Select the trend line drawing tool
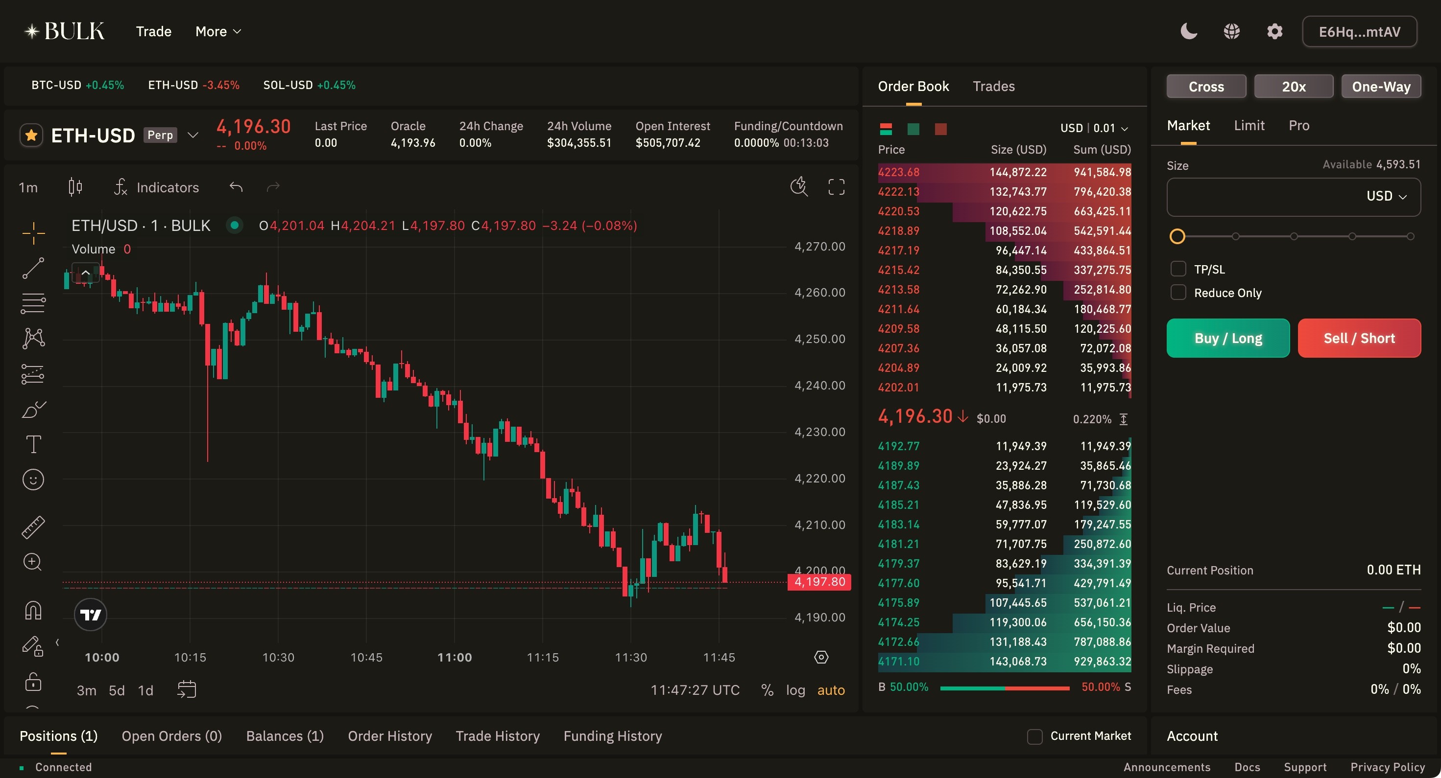The width and height of the screenshot is (1441, 778). point(33,268)
